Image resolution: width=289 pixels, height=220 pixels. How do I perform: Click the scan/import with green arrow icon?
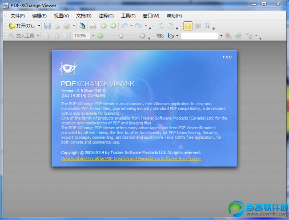click(x=82, y=26)
